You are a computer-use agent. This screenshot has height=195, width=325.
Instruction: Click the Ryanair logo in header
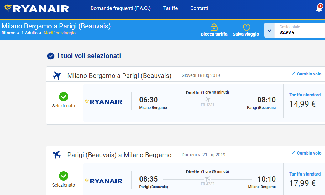coord(37,8)
